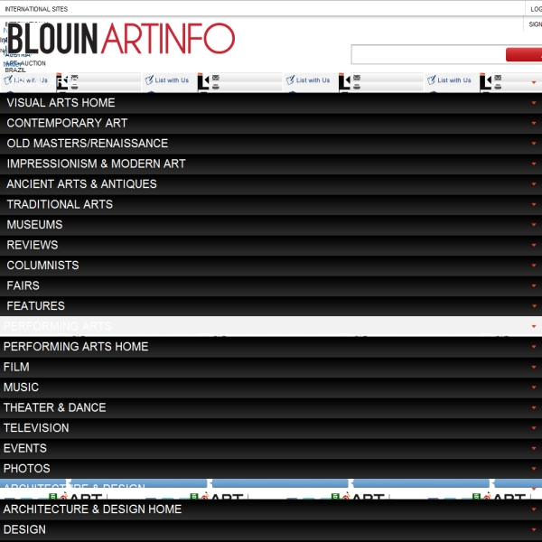Open the Art+Auction link
542x542 pixels.
(25, 63)
